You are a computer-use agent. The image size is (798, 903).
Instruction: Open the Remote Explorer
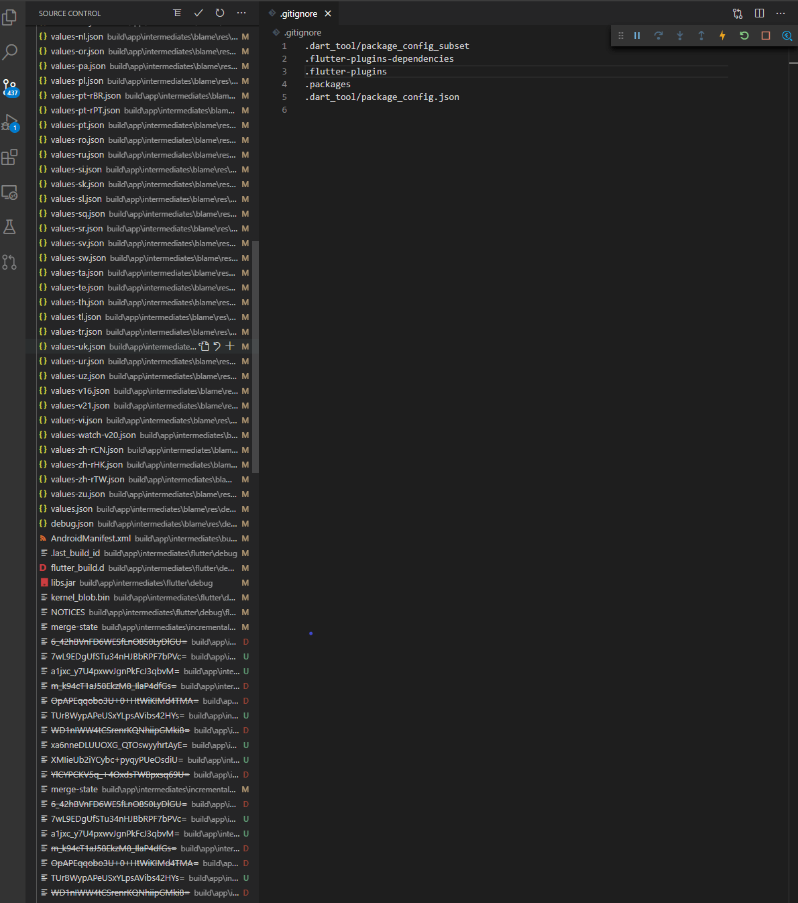[10, 192]
